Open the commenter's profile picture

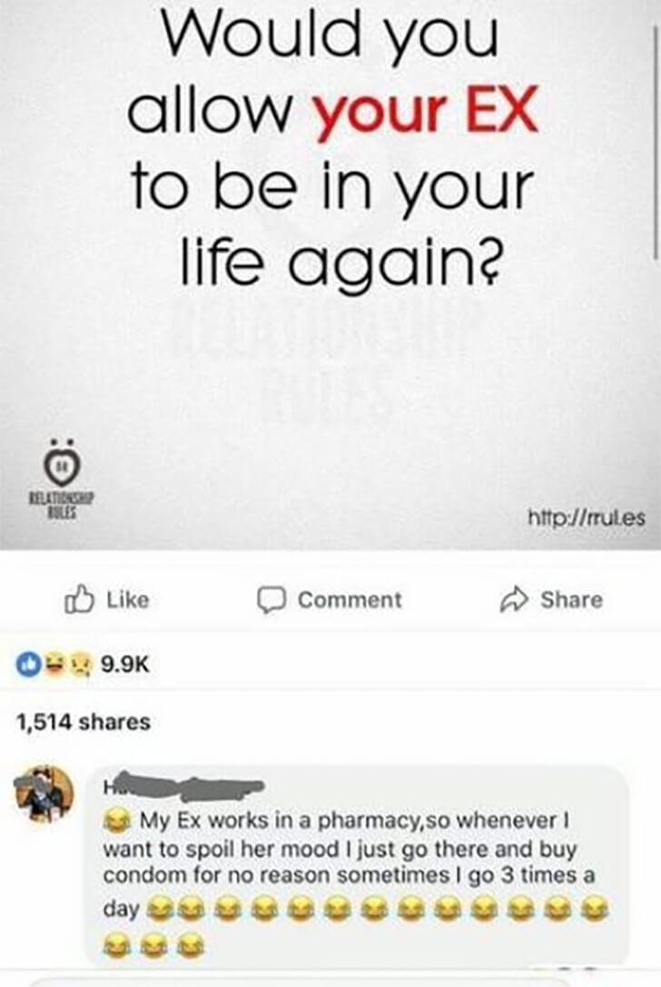point(44,793)
